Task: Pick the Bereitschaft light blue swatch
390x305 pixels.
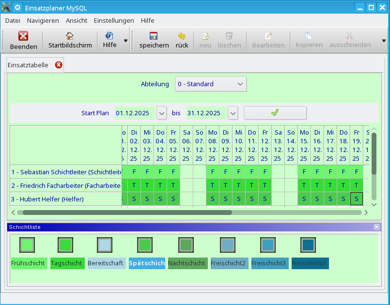Action: (105, 245)
